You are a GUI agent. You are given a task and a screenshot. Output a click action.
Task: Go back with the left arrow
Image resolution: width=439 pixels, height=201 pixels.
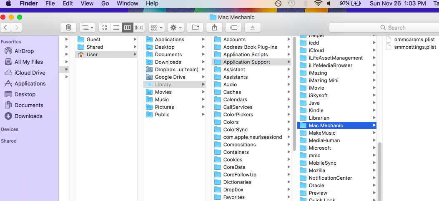(x=5, y=28)
